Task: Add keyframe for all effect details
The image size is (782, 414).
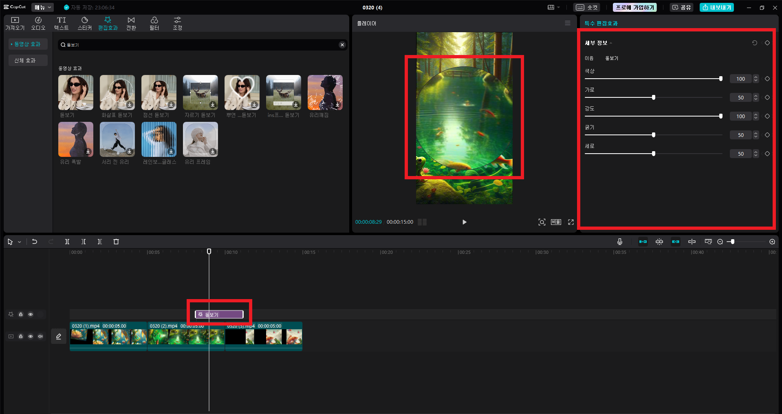Action: 767,43
